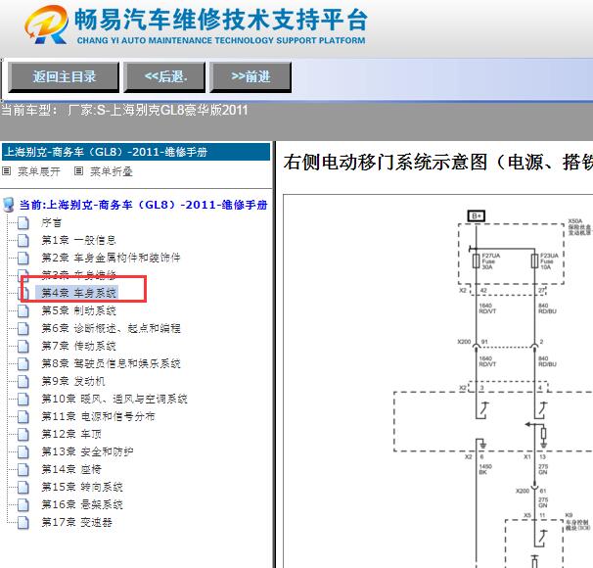This screenshot has height=568, width=593.
Task: Click the 菜单展开 expand-all icon
Action: [7, 171]
